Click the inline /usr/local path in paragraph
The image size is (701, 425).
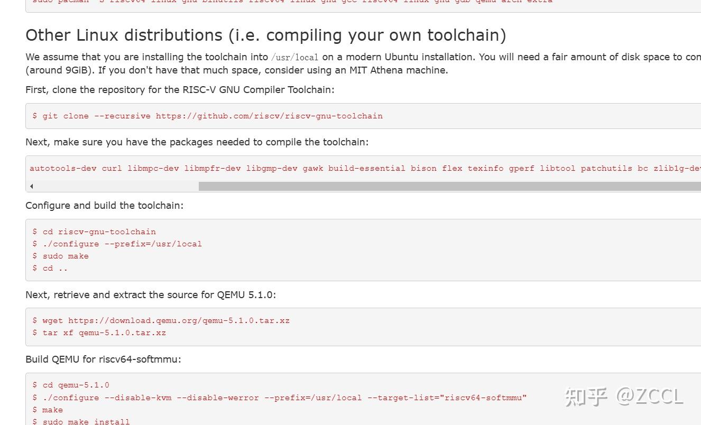(295, 57)
